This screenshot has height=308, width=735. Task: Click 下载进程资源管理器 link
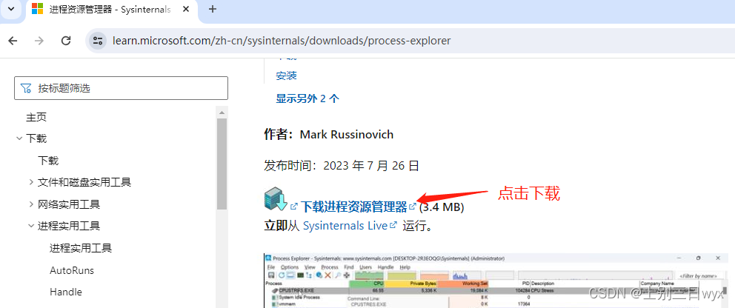[x=354, y=207]
